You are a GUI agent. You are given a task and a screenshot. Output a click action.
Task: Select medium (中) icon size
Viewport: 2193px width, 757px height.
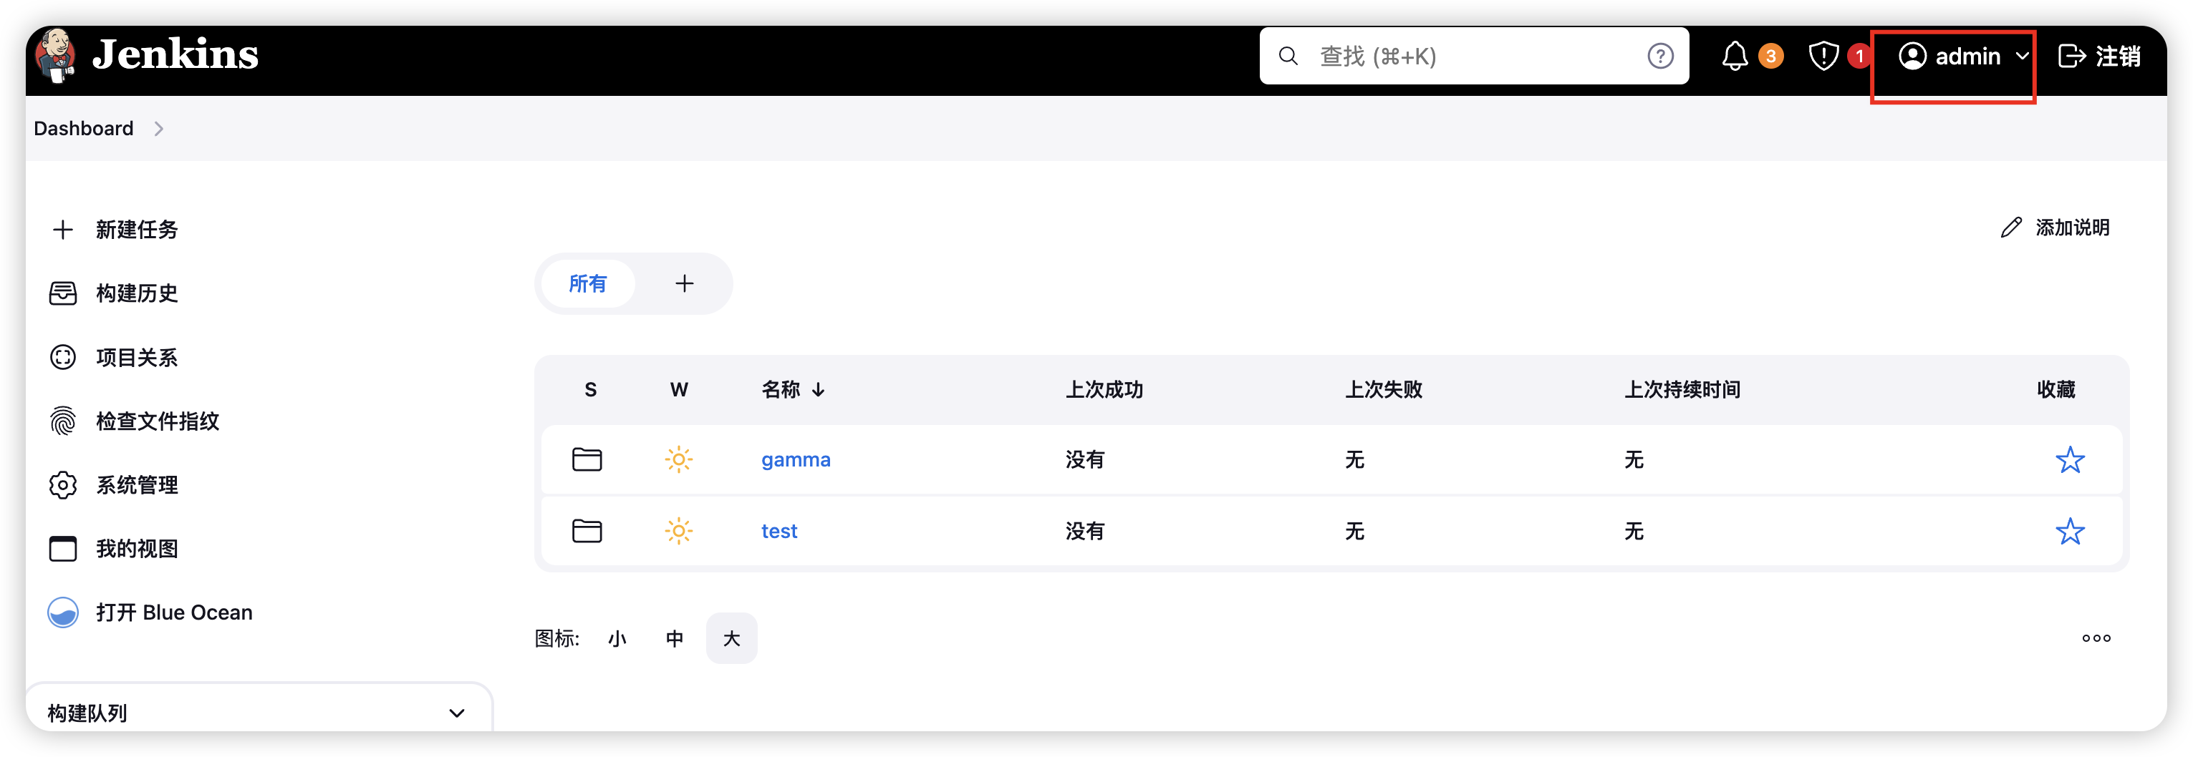coord(674,639)
